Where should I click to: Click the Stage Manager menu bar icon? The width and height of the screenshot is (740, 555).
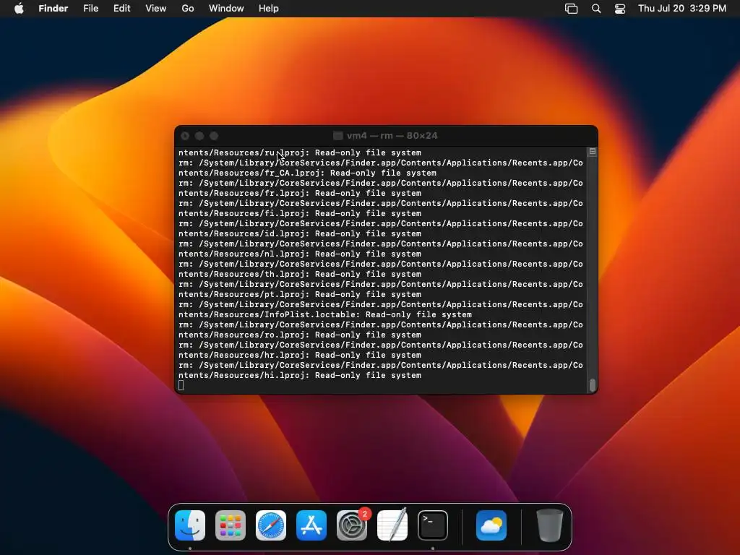point(571,9)
